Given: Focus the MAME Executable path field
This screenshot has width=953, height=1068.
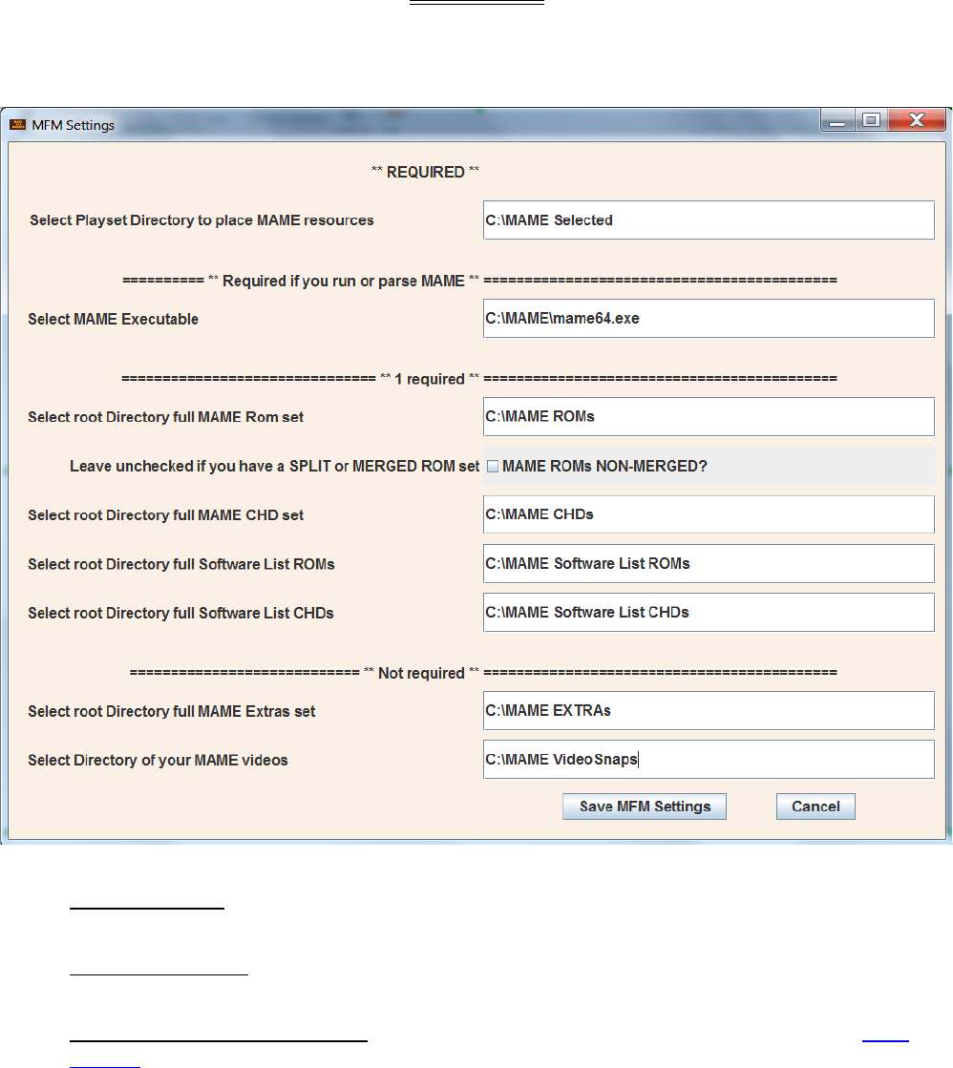Looking at the screenshot, I should (709, 318).
